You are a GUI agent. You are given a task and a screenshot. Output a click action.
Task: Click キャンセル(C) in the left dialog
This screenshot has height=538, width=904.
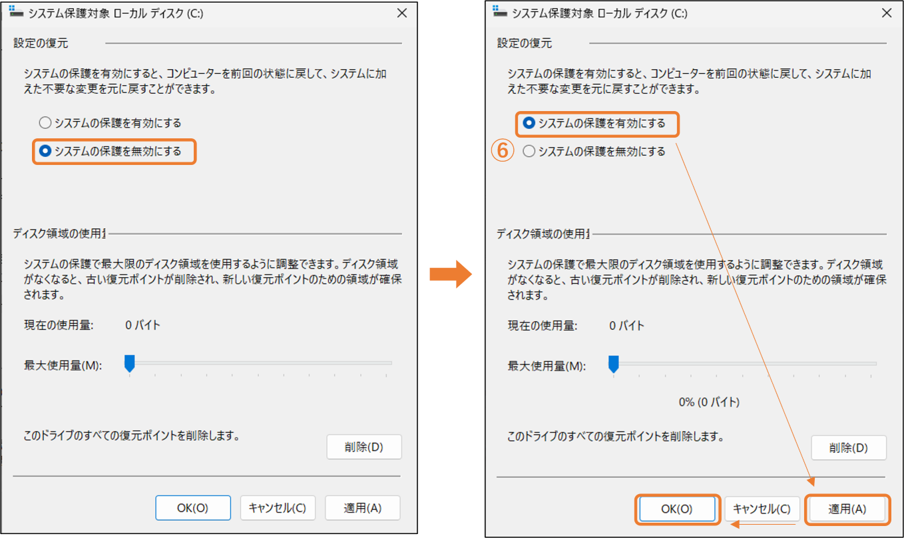pos(278,508)
